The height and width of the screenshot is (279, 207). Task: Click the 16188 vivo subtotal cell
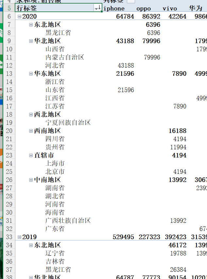point(178,131)
